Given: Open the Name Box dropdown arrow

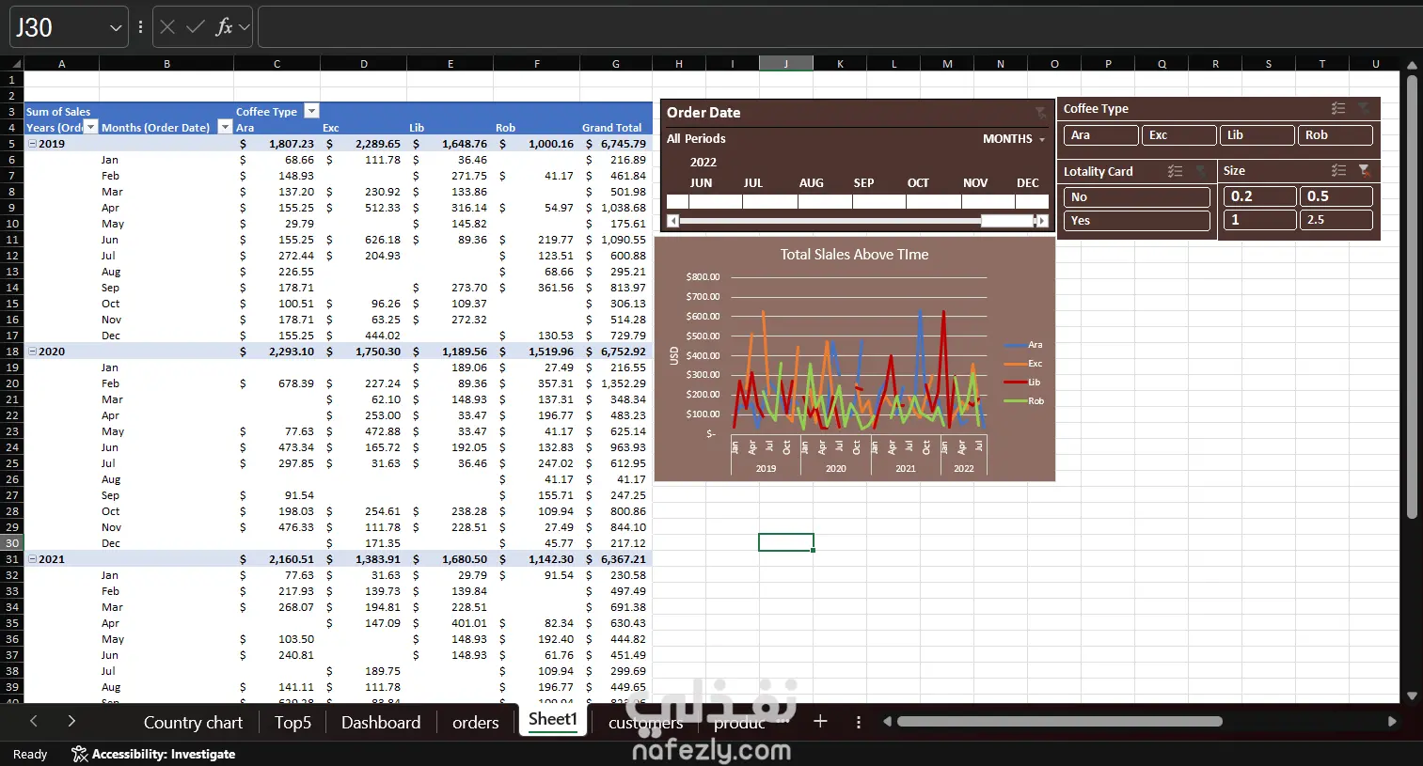Looking at the screenshot, I should 116,28.
